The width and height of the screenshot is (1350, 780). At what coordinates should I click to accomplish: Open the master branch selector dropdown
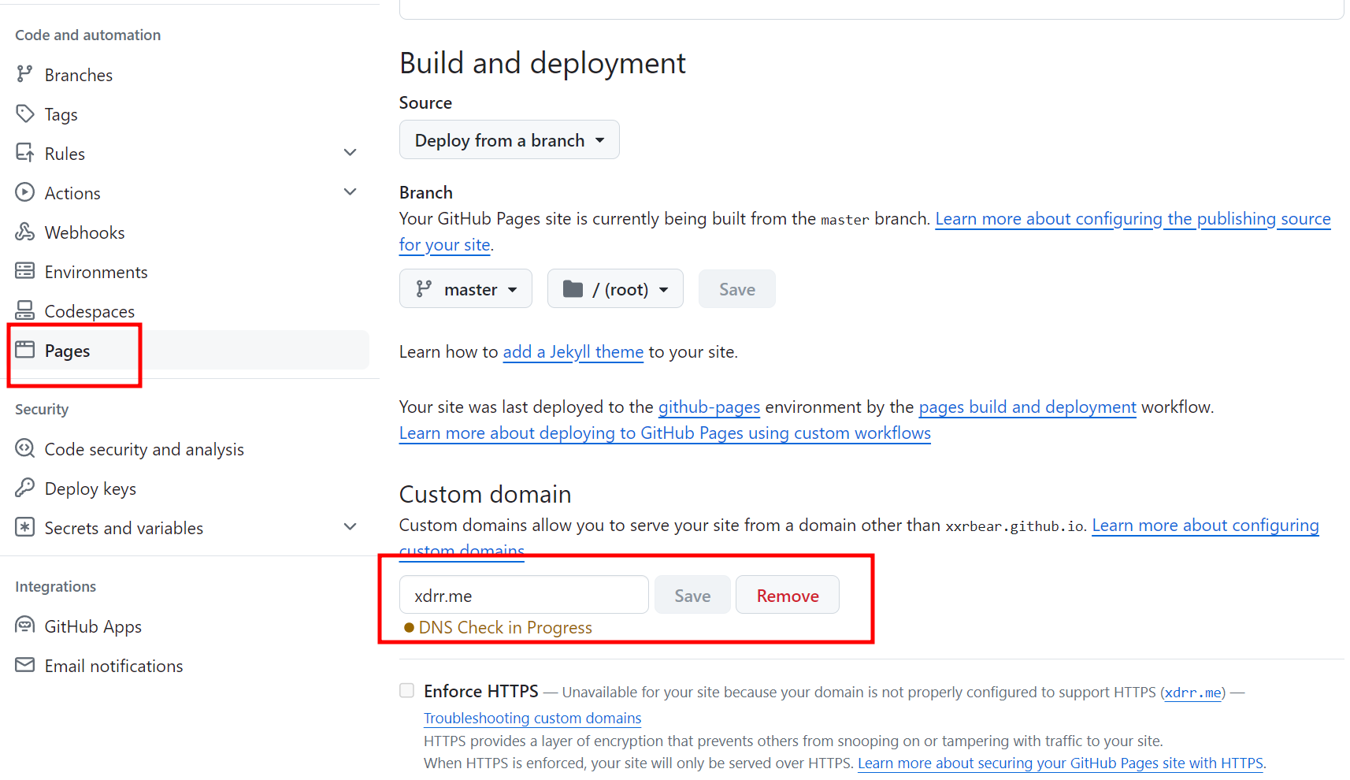click(465, 289)
